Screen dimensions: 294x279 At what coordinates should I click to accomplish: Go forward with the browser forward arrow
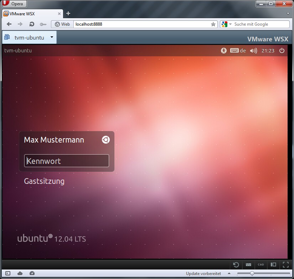20,24
